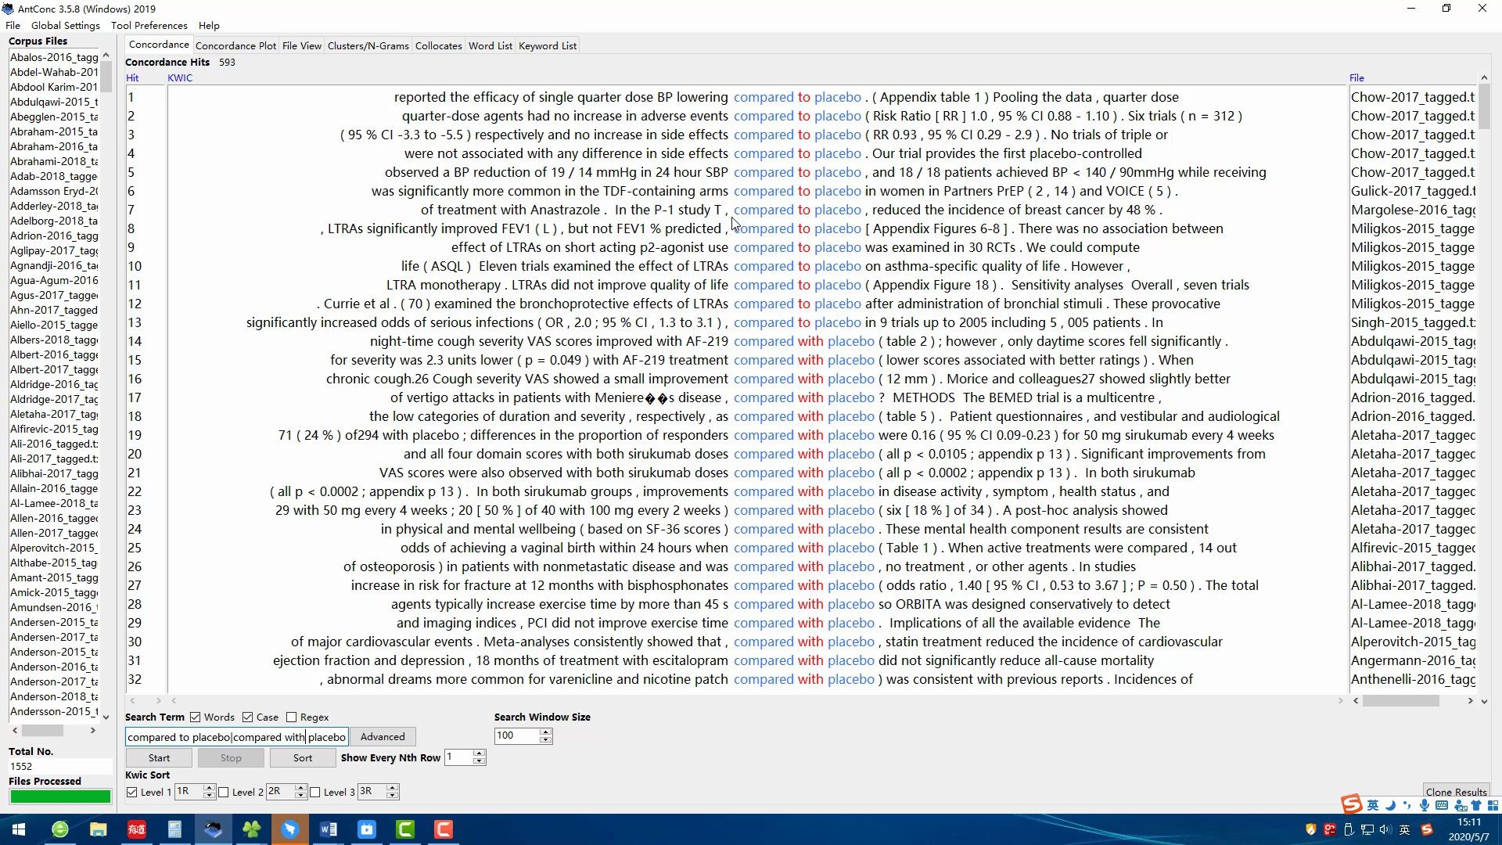1502x845 pixels.
Task: Click the USB safely remove hardware tray icon
Action: [x=1349, y=829]
